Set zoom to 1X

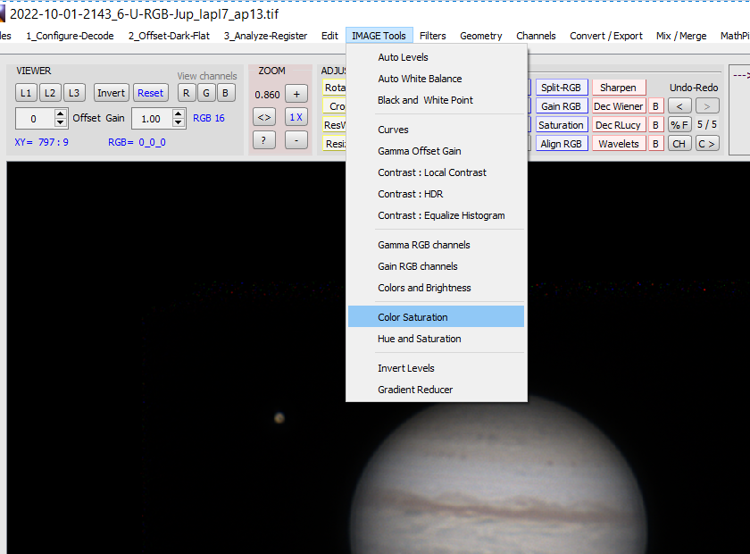(x=296, y=117)
